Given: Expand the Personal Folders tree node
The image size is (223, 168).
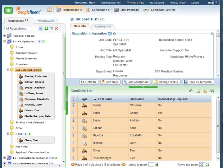Looking at the screenshot, I should 5,36.
